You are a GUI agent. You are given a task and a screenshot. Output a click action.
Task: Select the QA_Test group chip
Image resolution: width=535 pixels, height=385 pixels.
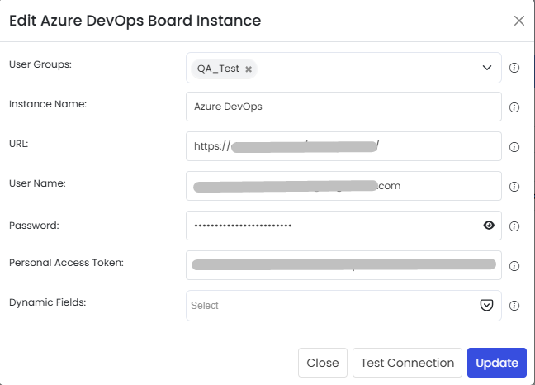click(x=224, y=69)
